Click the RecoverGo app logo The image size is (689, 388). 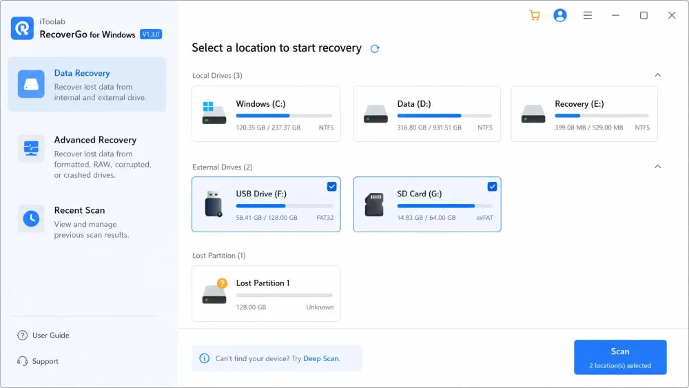[x=23, y=28]
